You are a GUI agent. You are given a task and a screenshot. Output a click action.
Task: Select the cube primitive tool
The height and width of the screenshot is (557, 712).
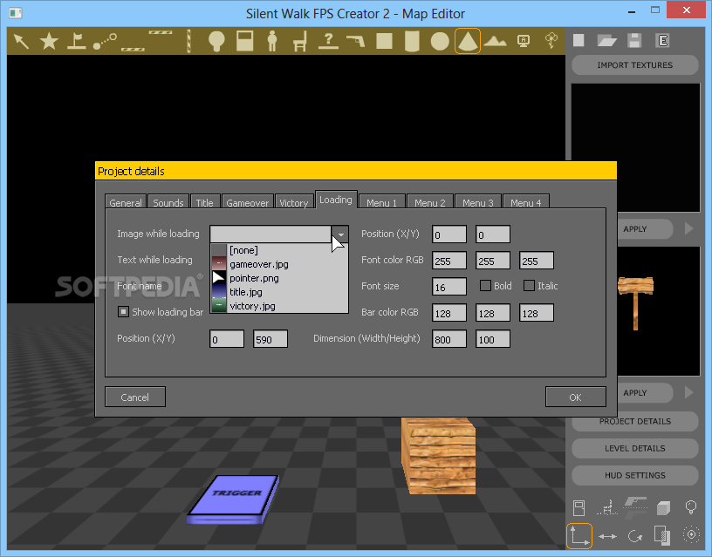pos(384,41)
